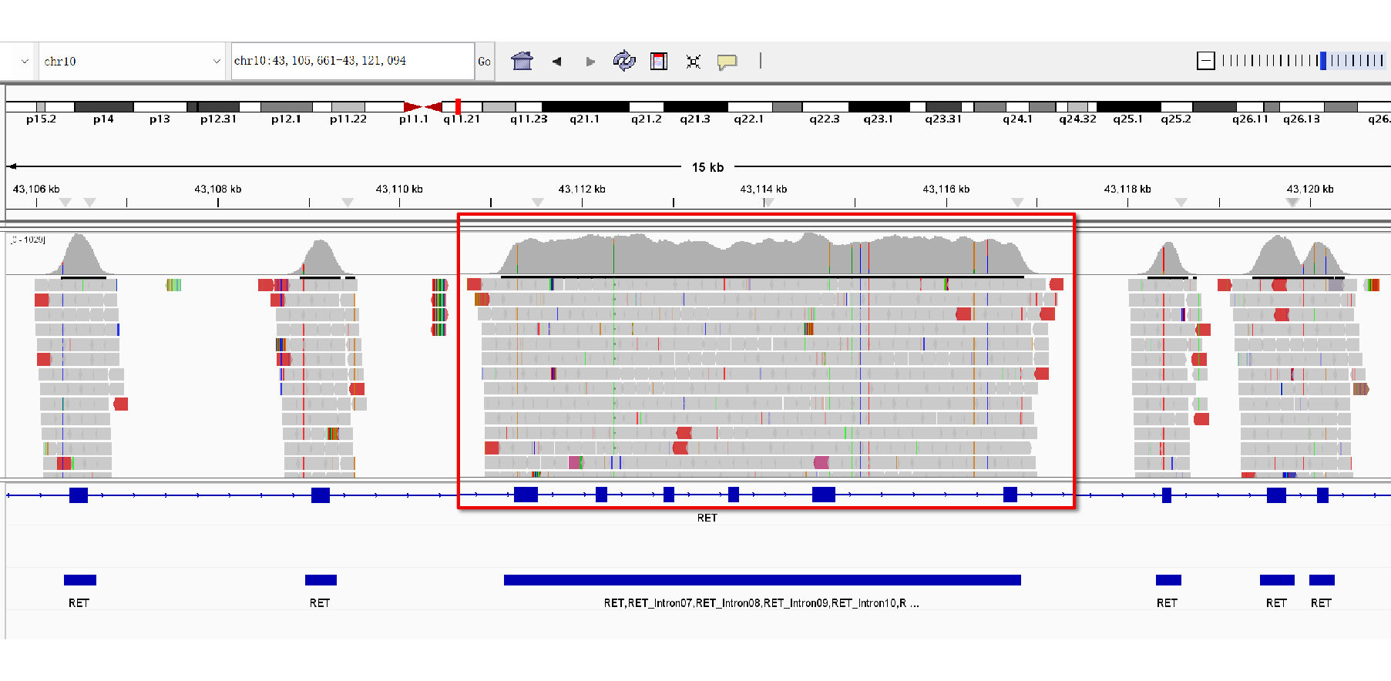
Task: Refresh the view with the circular arrows icon
Action: pos(623,61)
